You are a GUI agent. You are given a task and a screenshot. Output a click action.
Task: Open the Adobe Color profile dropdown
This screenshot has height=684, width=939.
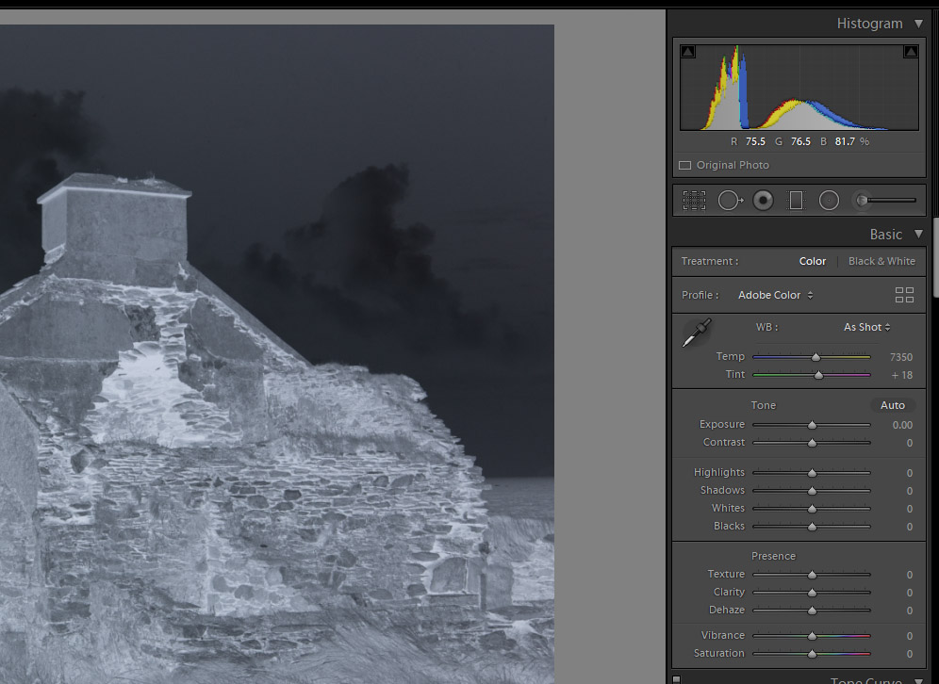(775, 295)
